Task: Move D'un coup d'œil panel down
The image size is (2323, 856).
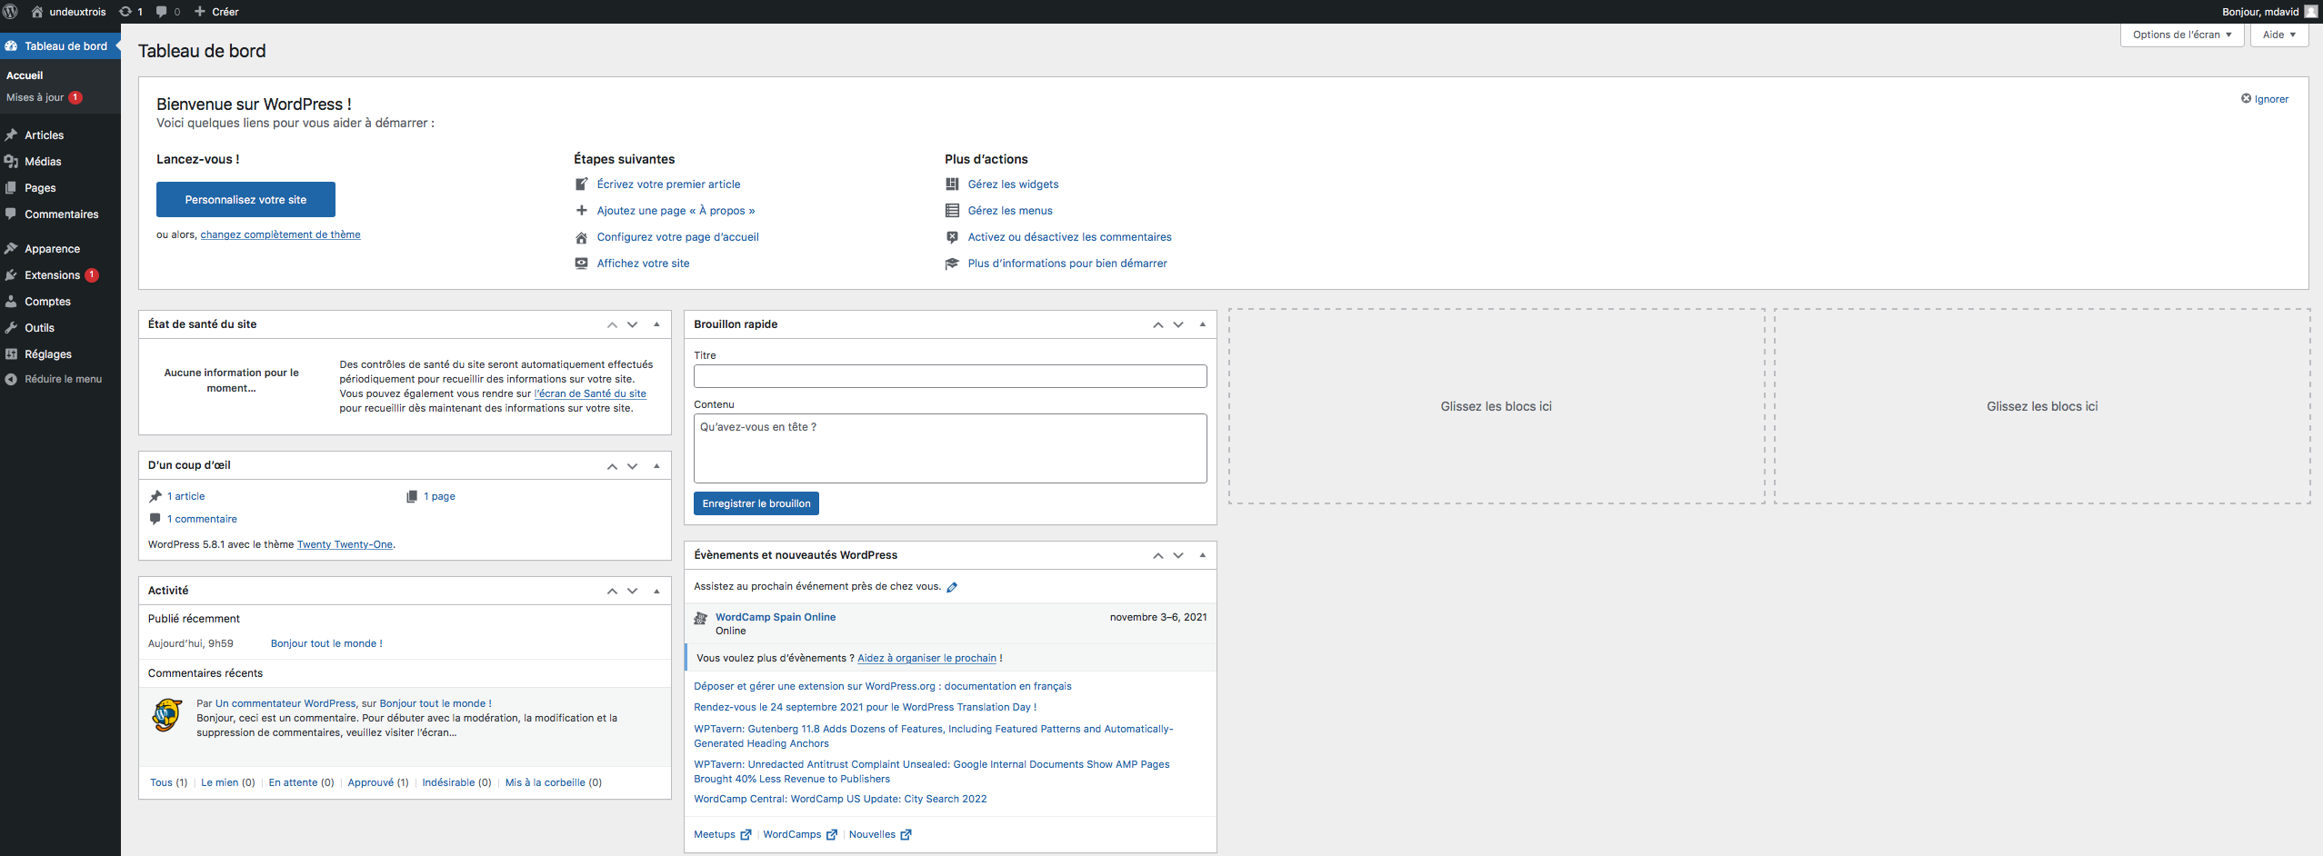Action: pos(633,466)
